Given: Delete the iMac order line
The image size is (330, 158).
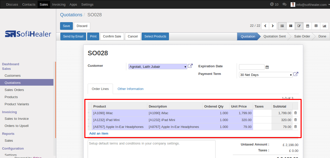Looking at the screenshot, I should (295, 113).
